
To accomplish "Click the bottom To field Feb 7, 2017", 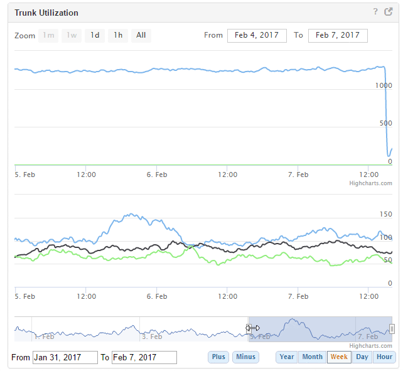I will coord(144,357).
